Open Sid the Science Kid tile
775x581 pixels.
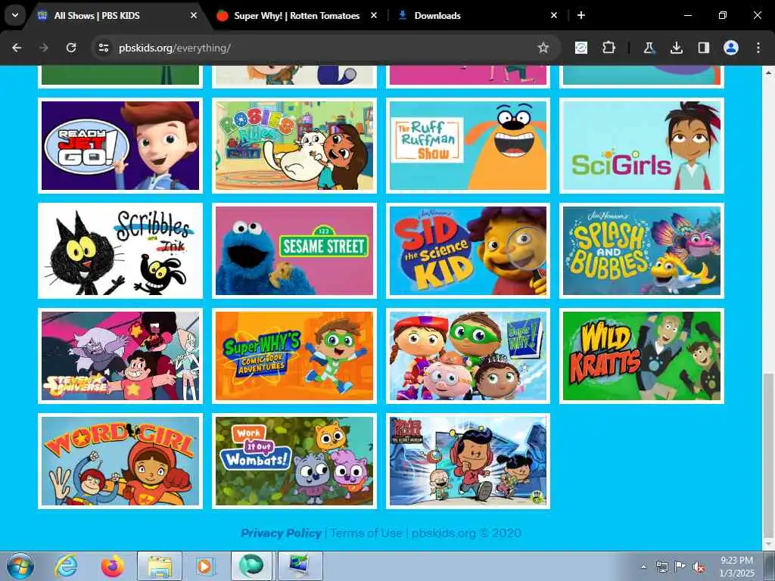click(x=468, y=250)
